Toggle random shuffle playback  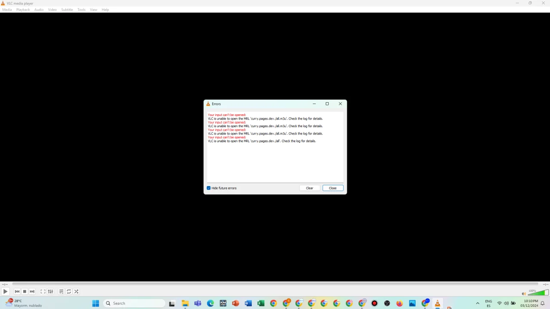tap(76, 291)
